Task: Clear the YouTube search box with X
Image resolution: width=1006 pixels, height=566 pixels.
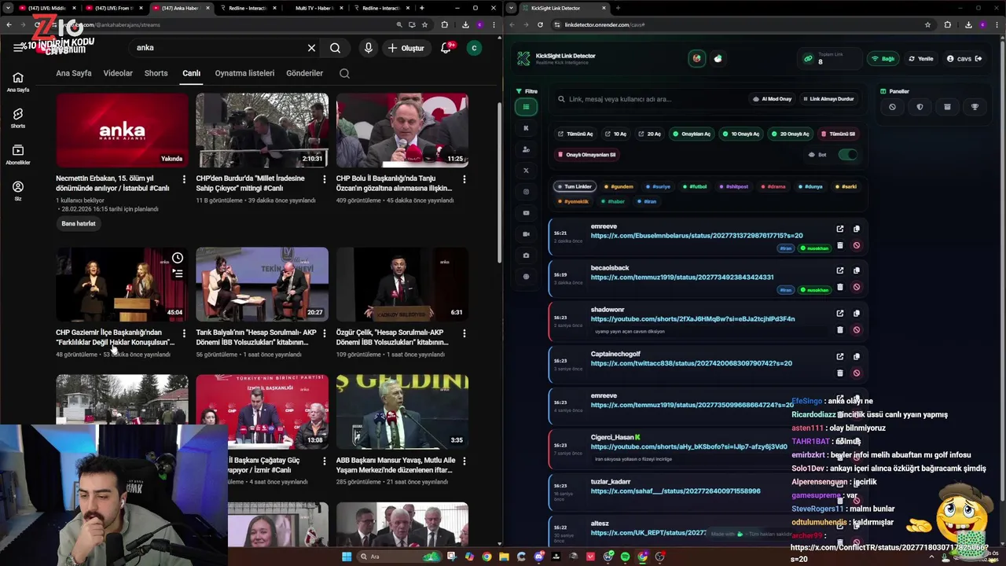Action: coord(311,48)
